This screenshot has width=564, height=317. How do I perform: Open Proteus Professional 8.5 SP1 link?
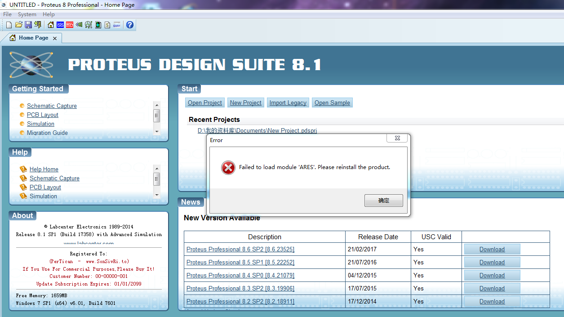pyautogui.click(x=240, y=262)
